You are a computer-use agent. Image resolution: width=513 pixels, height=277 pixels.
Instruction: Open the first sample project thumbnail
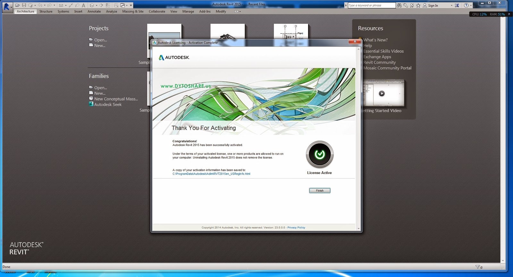click(x=164, y=32)
